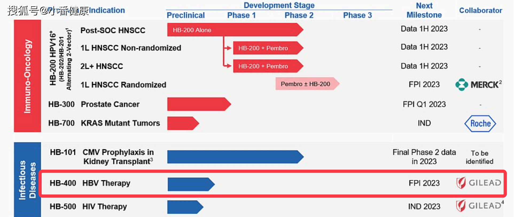Click the Merck logo in Collaborator column

tap(478, 85)
